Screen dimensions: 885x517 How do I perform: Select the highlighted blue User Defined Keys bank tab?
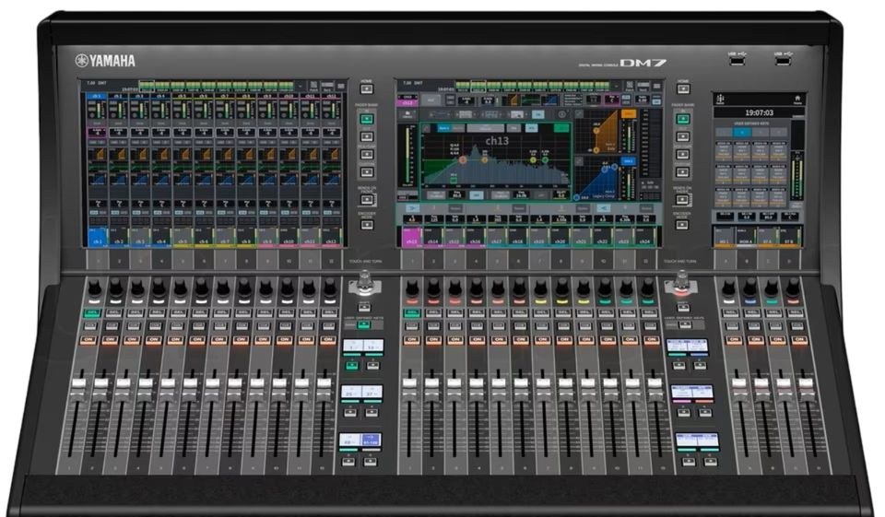click(x=742, y=132)
